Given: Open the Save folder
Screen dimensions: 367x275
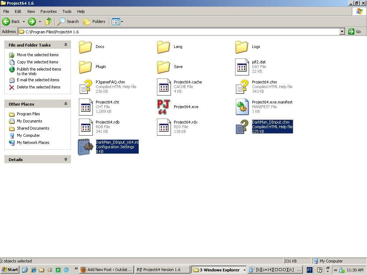Looking at the screenshot, I should click(x=164, y=67).
